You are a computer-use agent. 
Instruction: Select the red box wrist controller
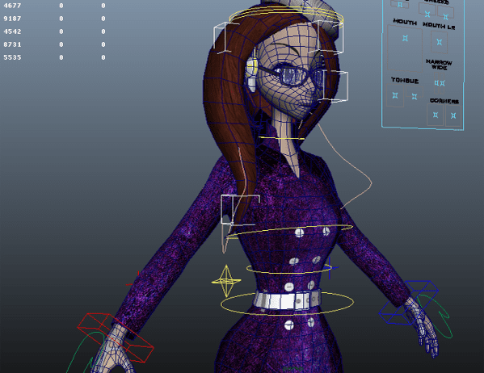pyautogui.click(x=116, y=337)
